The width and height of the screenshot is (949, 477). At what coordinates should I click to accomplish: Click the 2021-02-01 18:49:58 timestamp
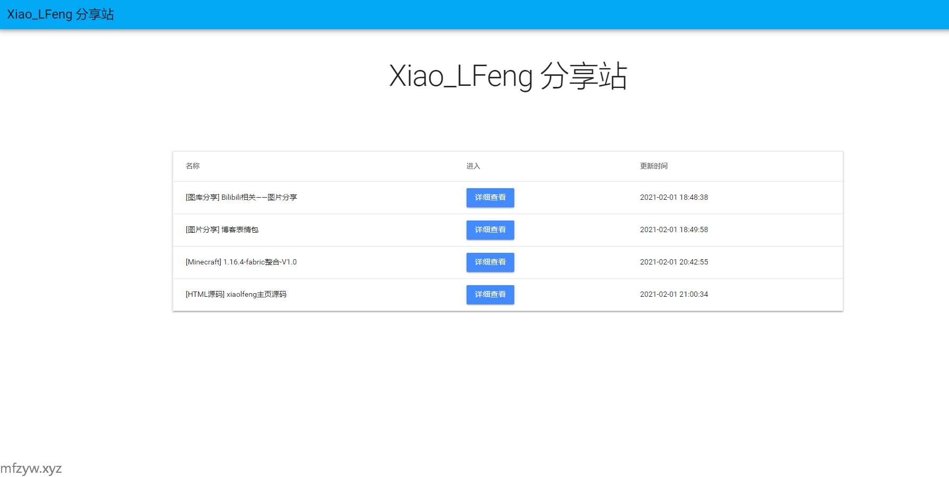[674, 229]
